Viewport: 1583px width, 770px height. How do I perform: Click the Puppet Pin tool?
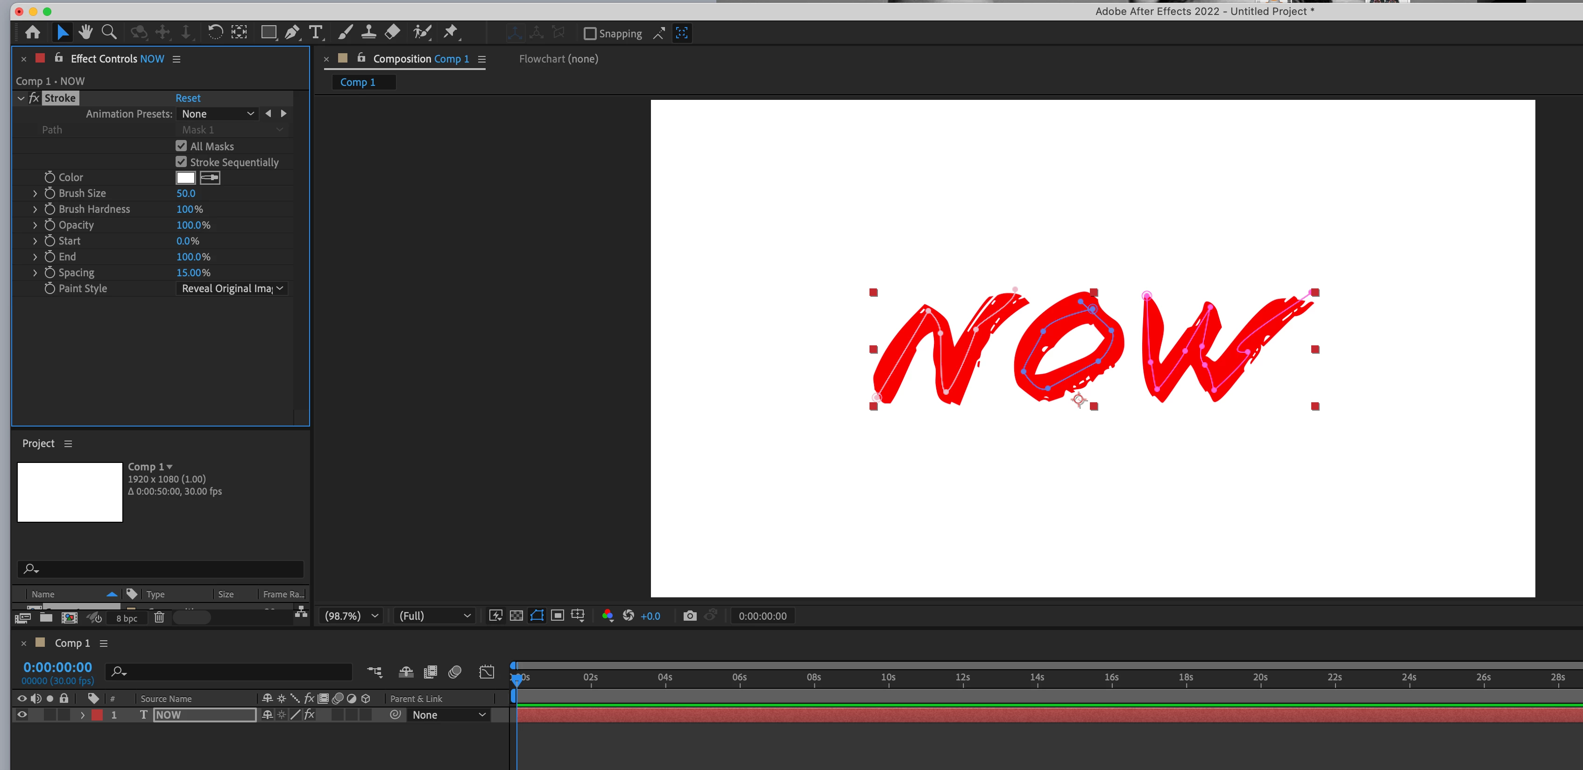click(x=451, y=32)
